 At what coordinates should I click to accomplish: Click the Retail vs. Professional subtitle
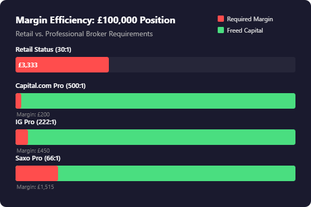(84, 34)
